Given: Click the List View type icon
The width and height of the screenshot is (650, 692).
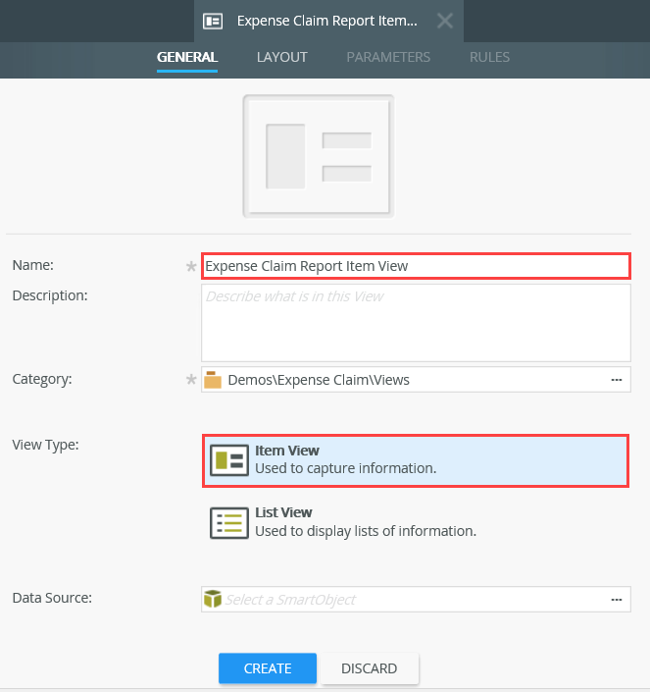Looking at the screenshot, I should pyautogui.click(x=229, y=522).
